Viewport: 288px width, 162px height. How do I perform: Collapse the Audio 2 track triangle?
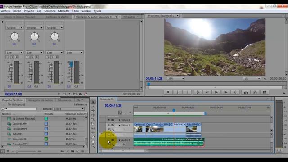[x=119, y=140]
